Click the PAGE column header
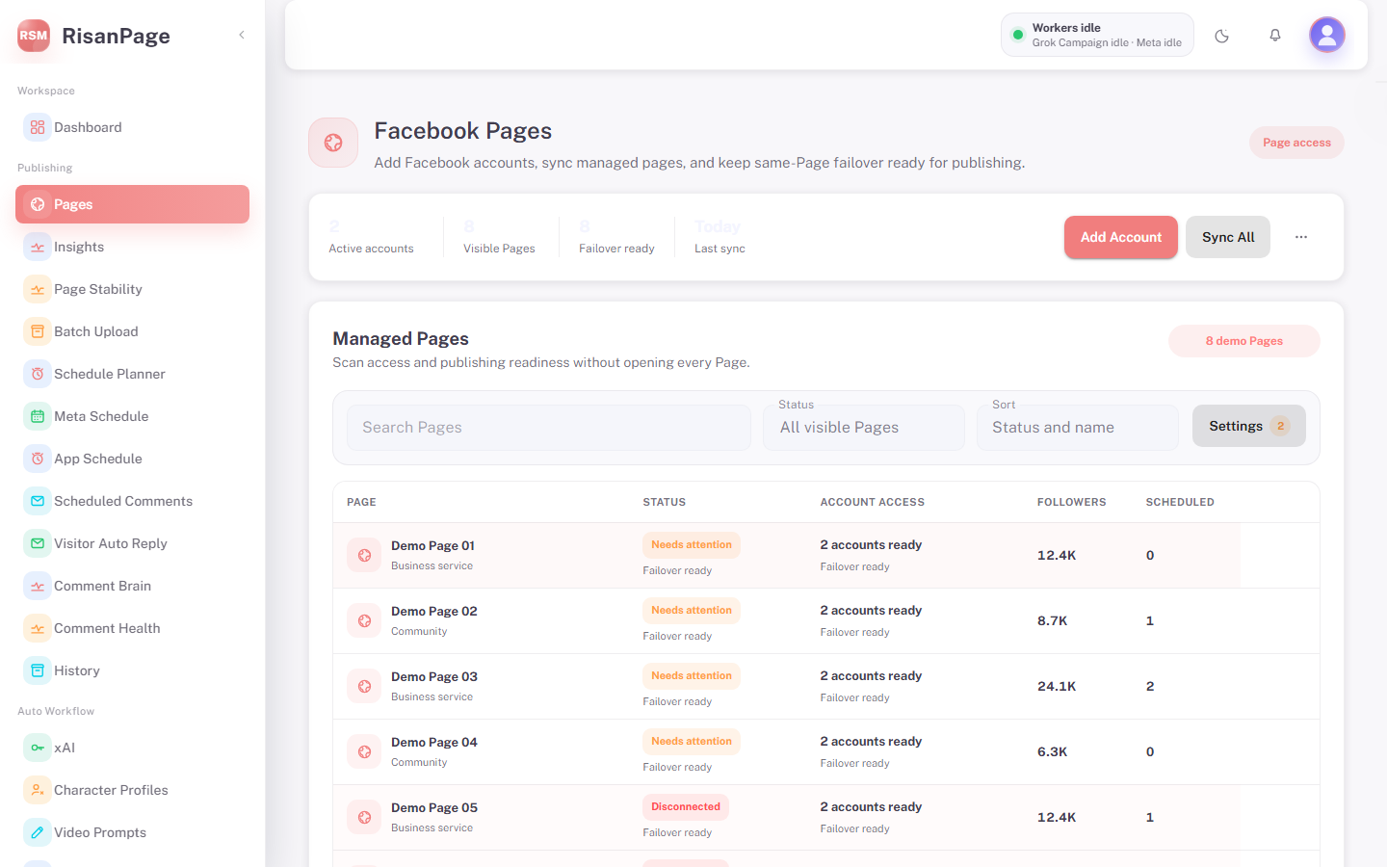1387x867 pixels. click(x=361, y=502)
